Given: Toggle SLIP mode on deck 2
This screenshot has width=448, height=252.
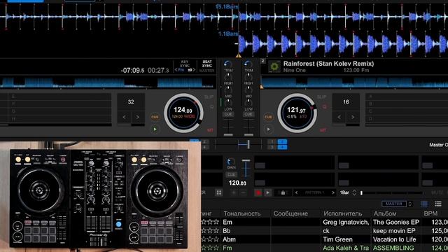Looking at the screenshot, I should pos(321,97).
